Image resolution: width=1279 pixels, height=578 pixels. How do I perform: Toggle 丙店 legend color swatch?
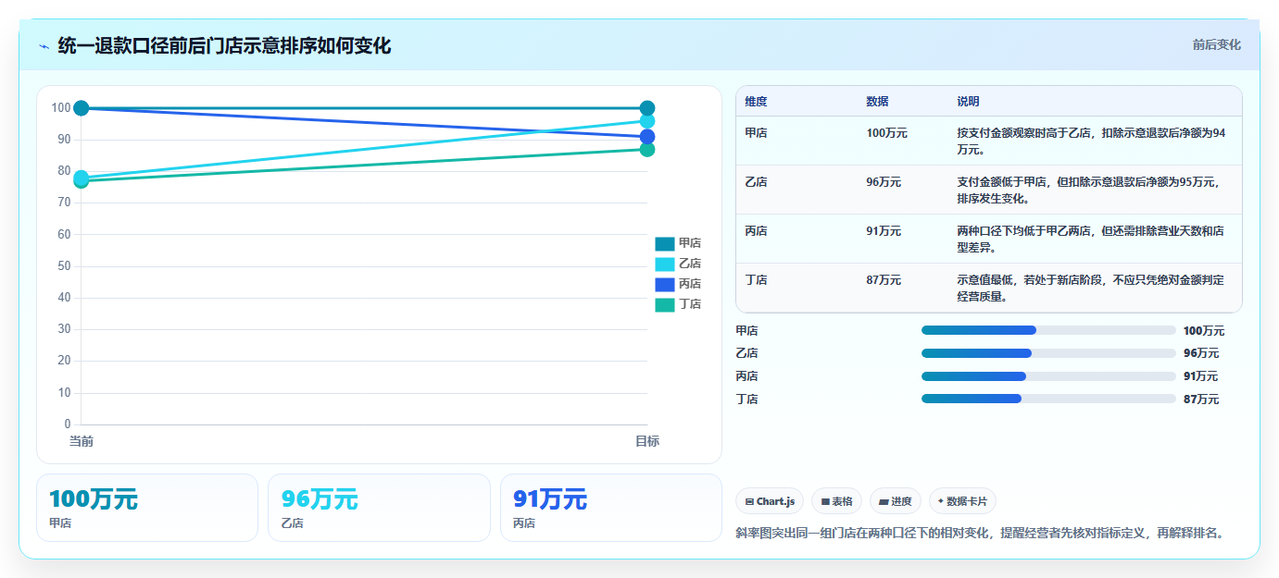[665, 284]
